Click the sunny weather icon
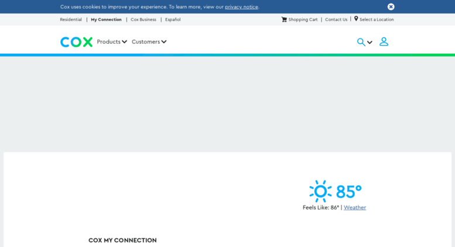 point(320,191)
